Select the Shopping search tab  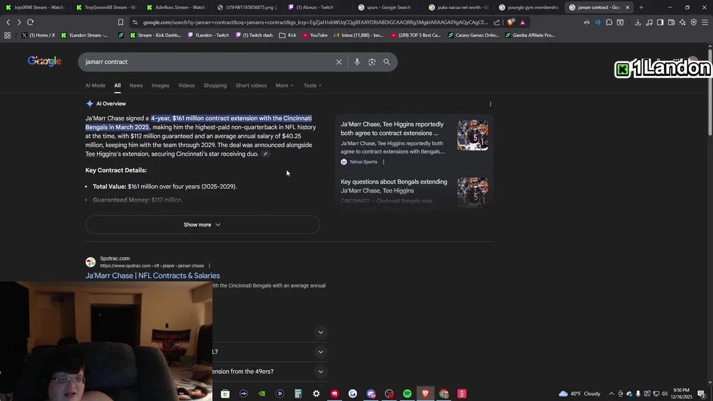[x=215, y=86]
